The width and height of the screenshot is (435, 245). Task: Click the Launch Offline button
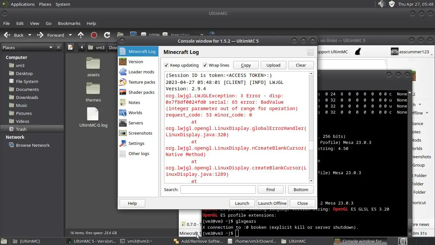coord(272,203)
